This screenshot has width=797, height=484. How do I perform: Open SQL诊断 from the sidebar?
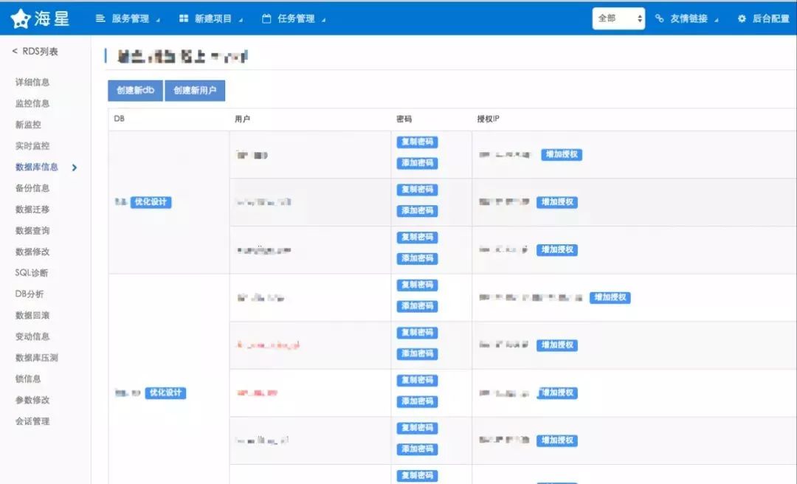pyautogui.click(x=32, y=272)
